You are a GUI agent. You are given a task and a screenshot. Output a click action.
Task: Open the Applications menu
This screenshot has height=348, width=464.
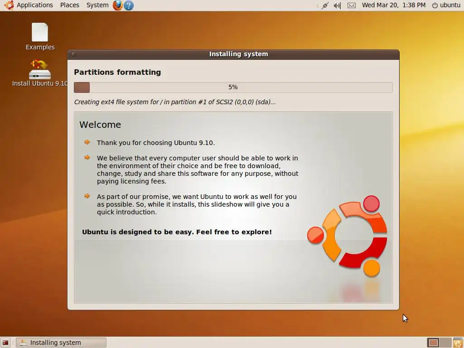tap(34, 5)
